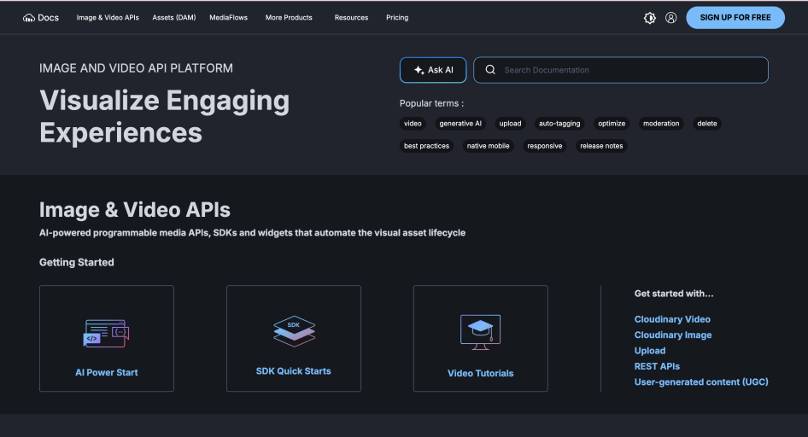This screenshot has height=437, width=808.
Task: Click the 'Popular terms :' label
Action: (432, 103)
